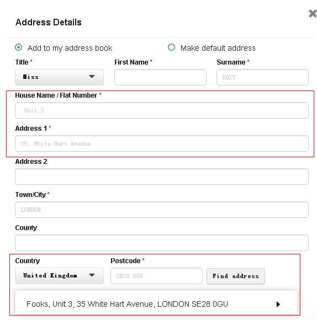Close the Address Details dialog
Image resolution: width=317 pixels, height=320 pixels.
(x=313, y=13)
